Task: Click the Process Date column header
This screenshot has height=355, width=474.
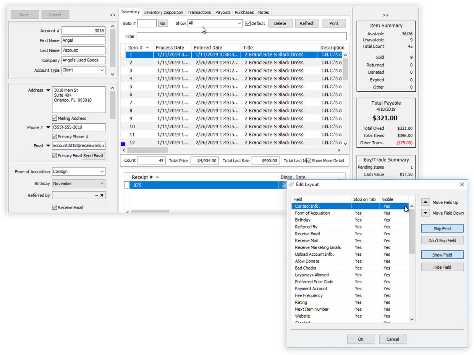Action: click(172, 47)
